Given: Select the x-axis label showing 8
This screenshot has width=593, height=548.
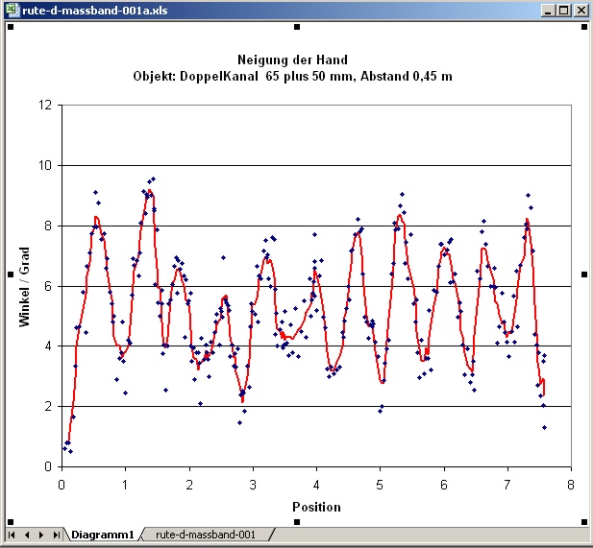Looking at the screenshot, I should (571, 484).
